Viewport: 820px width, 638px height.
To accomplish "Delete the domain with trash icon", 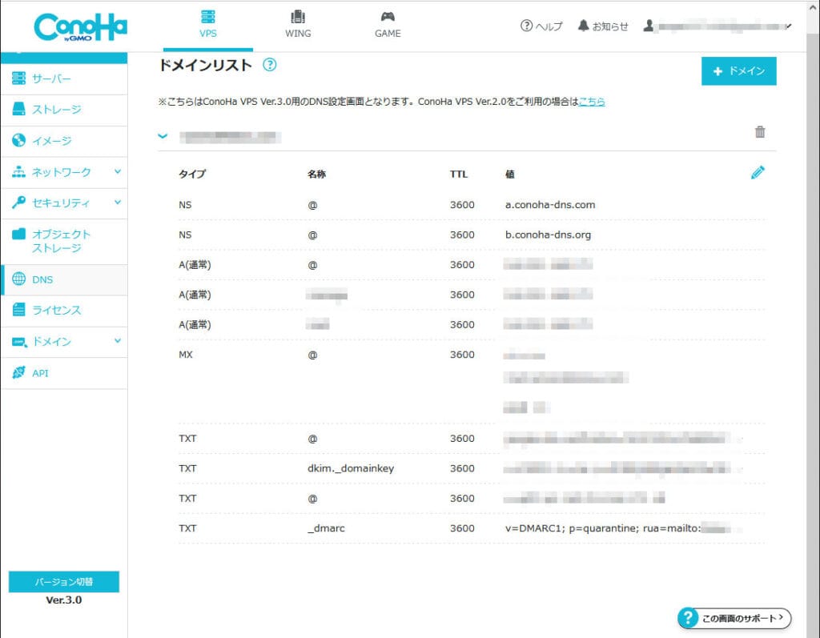I will [760, 132].
